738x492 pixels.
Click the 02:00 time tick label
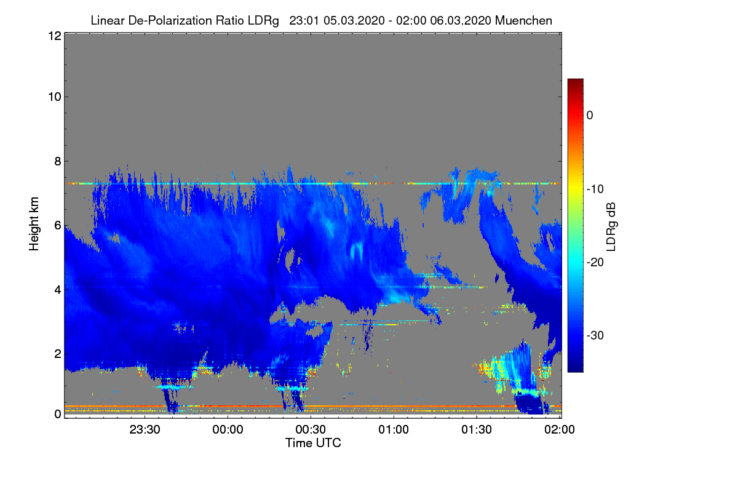[x=560, y=430]
